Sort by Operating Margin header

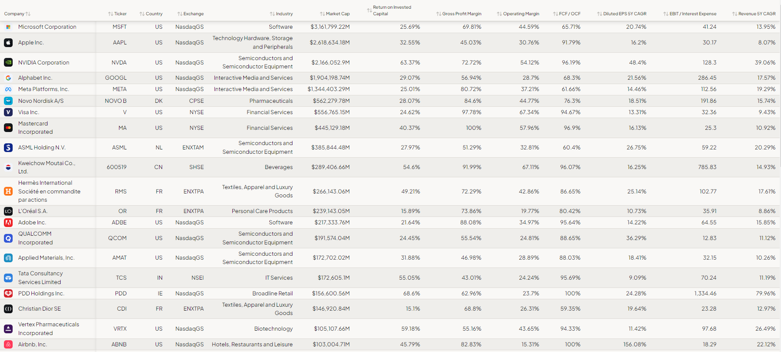[518, 14]
